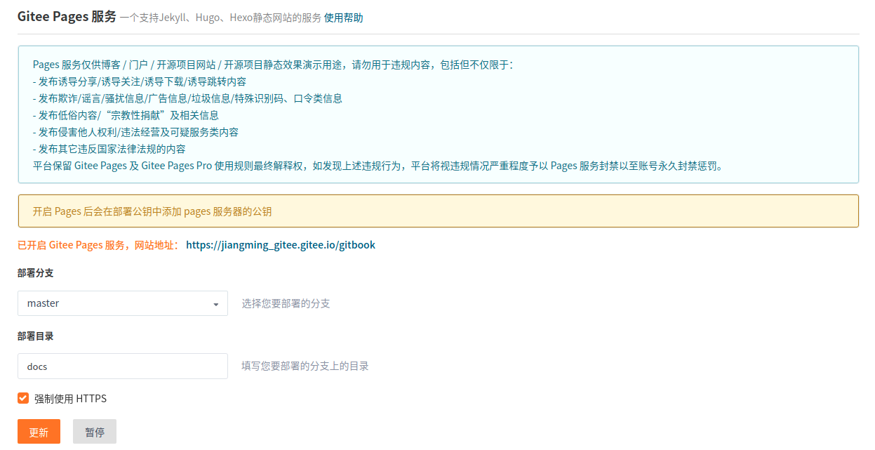Click the line about 发布低俗内容
Image resolution: width=875 pixels, height=450 pixels.
point(126,115)
